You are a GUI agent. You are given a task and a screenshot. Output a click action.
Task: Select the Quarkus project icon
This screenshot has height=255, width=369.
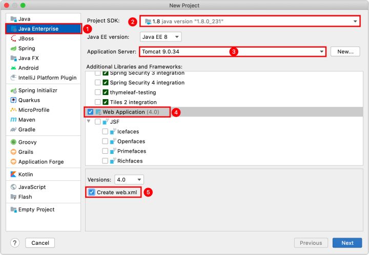tap(14, 100)
